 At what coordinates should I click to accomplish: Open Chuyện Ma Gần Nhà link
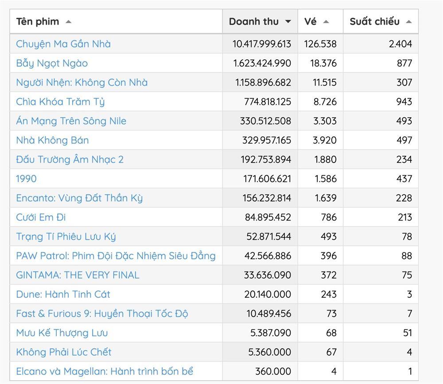pos(63,44)
